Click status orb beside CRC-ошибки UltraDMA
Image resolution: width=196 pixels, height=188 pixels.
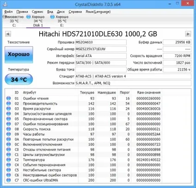click(9, 180)
